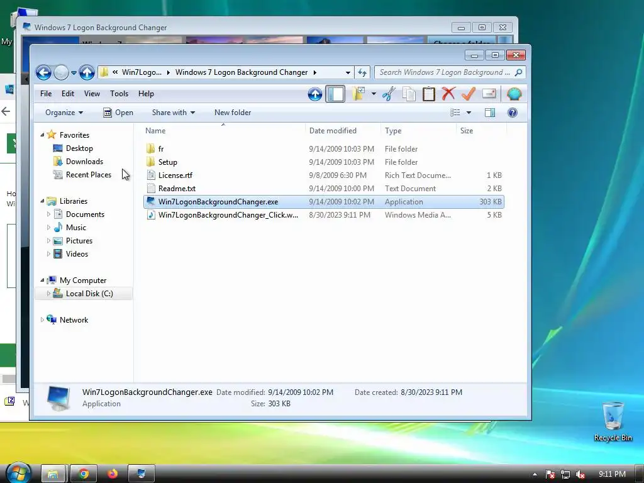Select Recent Places in Favorites
Viewport: 644px width, 483px height.
[x=88, y=175]
